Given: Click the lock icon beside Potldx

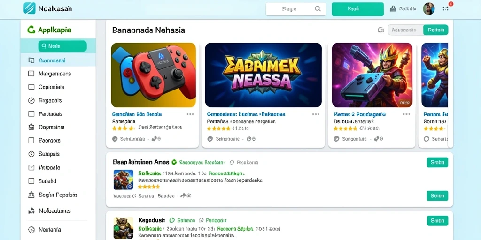Looking at the screenshot, I should [x=393, y=8].
